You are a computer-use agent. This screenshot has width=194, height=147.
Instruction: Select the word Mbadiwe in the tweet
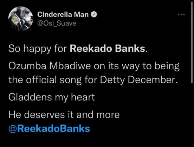(x=70, y=66)
